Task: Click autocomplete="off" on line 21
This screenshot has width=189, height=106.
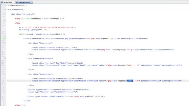Action: point(164,50)
